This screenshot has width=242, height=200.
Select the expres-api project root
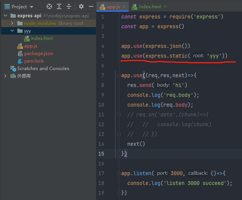49,15
